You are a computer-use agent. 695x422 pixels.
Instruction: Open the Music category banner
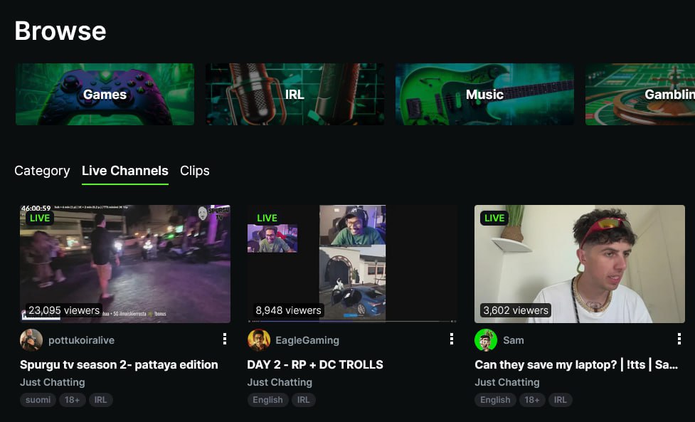point(484,94)
